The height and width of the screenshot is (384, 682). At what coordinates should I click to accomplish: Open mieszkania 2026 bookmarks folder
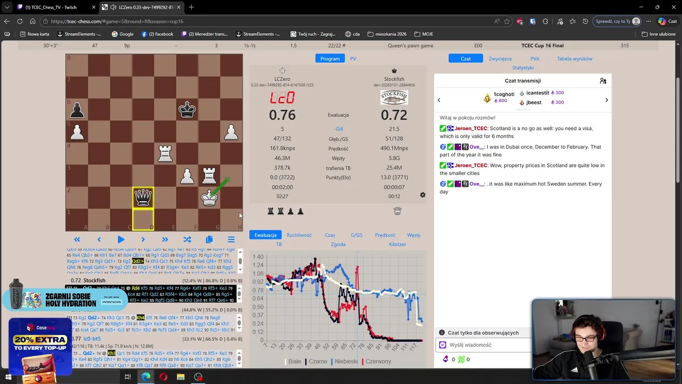click(387, 34)
